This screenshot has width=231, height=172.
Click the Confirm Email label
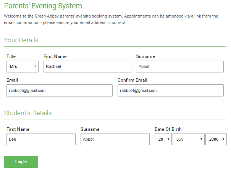(132, 80)
